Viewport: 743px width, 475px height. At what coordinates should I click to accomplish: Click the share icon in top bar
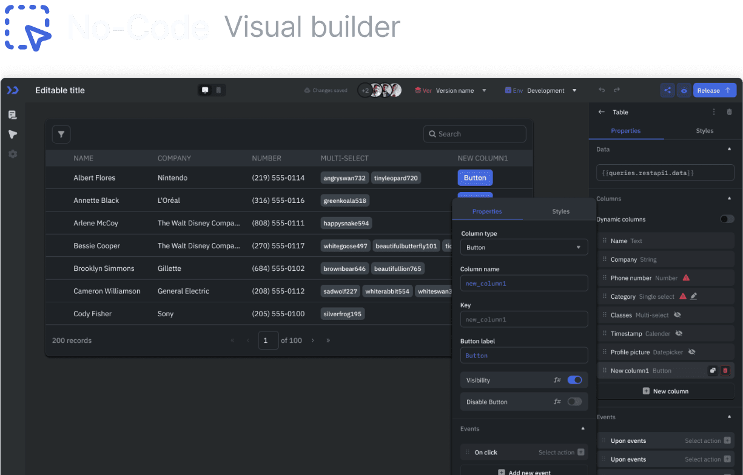point(667,90)
